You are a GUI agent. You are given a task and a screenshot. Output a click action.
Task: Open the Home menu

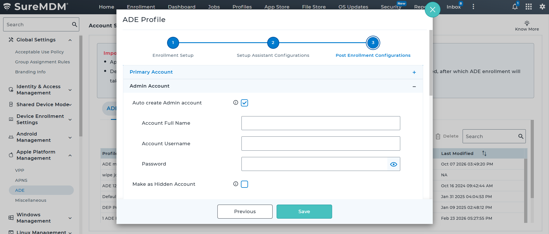106,7
